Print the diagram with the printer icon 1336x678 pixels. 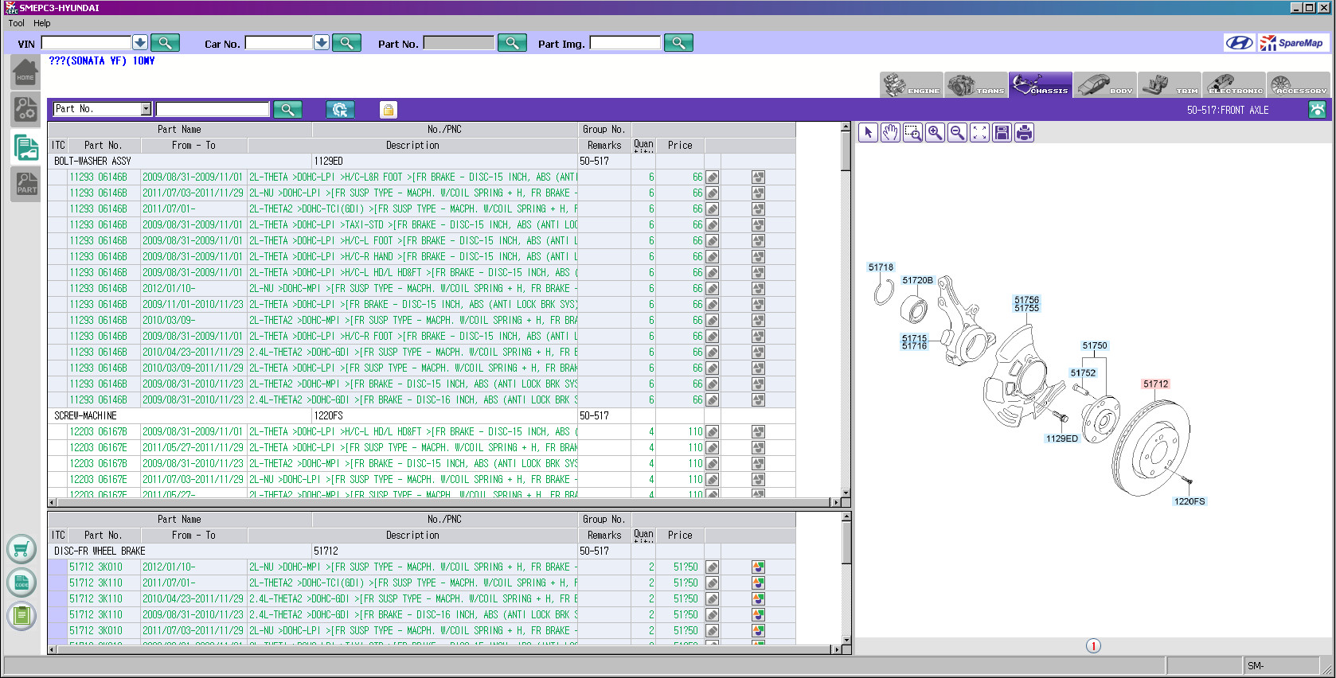point(1024,133)
